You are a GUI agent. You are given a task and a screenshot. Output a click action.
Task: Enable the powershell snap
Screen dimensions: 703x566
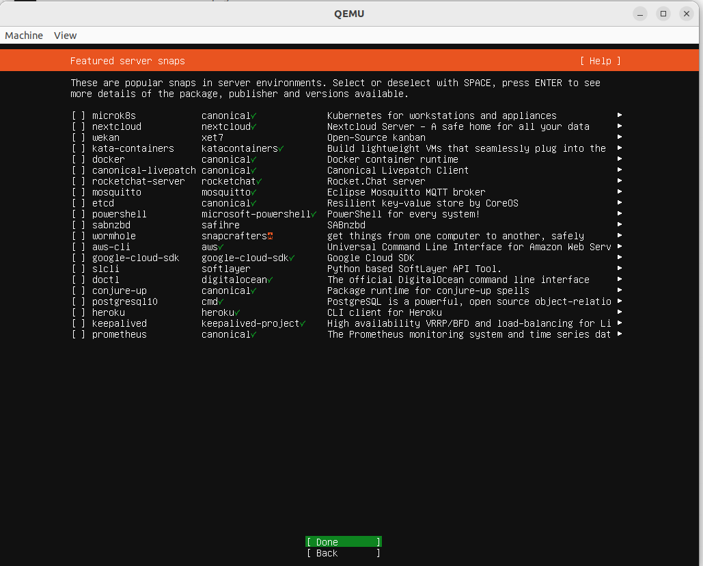point(78,214)
